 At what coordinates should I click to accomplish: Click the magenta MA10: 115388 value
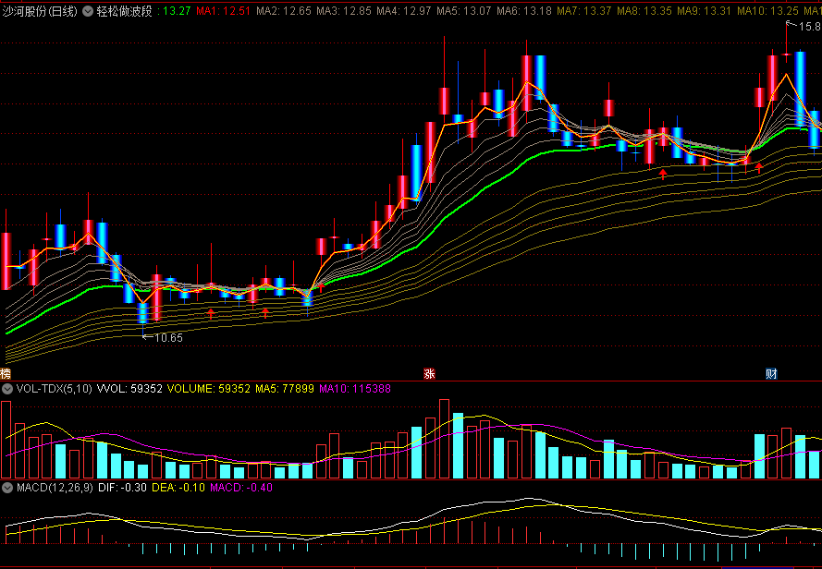click(x=355, y=389)
